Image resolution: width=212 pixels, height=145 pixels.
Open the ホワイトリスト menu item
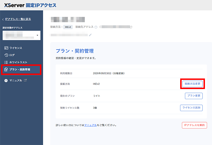(x=18, y=62)
